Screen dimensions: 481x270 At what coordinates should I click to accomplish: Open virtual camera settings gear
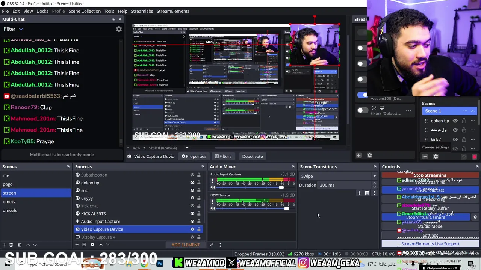pos(475,217)
